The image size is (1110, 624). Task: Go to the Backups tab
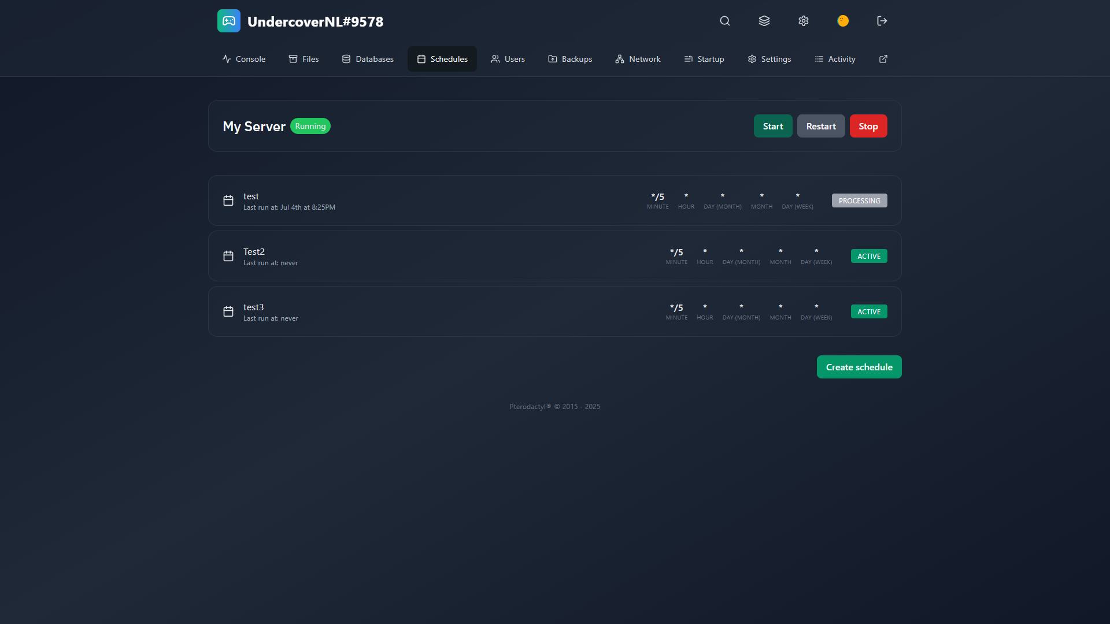[570, 59]
